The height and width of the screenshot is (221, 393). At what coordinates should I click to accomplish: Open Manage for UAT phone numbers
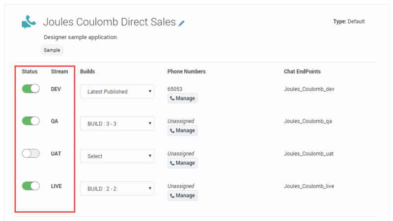pos(182,163)
